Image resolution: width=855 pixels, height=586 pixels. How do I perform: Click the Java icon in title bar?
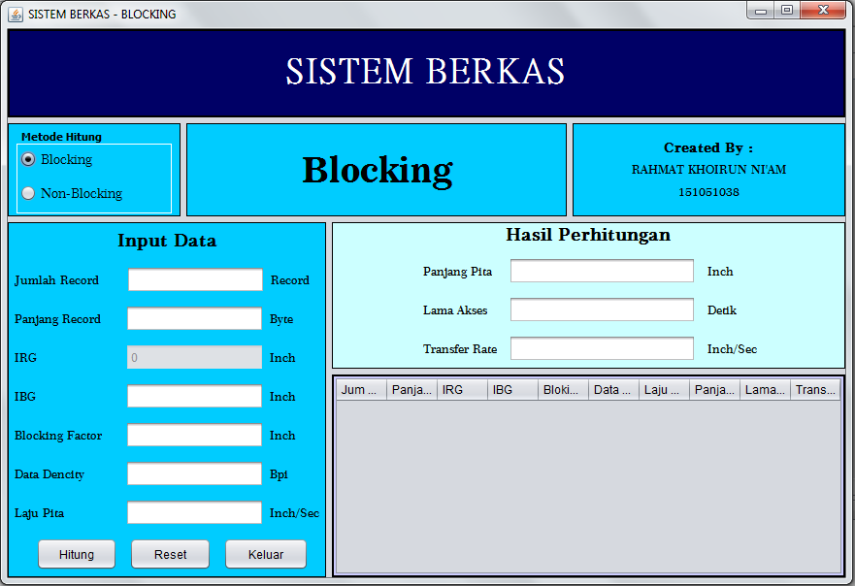click(16, 15)
